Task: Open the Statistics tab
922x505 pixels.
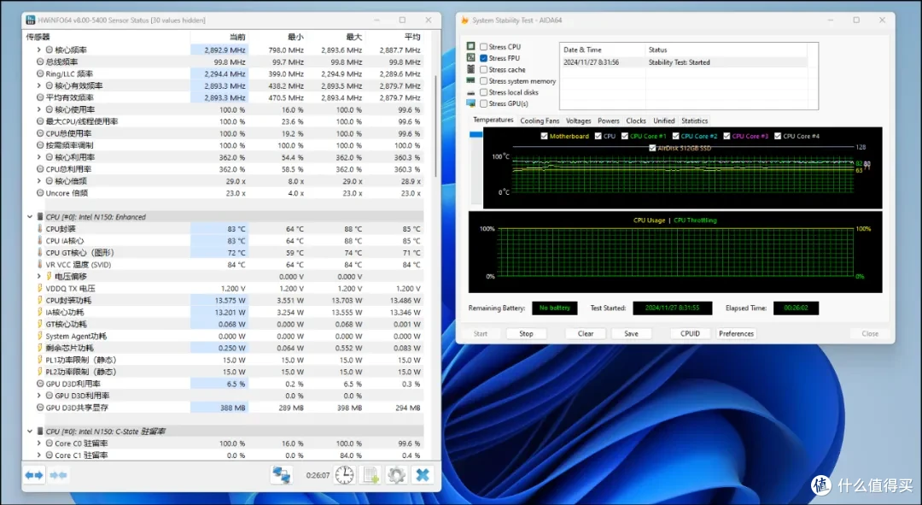Action: [x=694, y=120]
